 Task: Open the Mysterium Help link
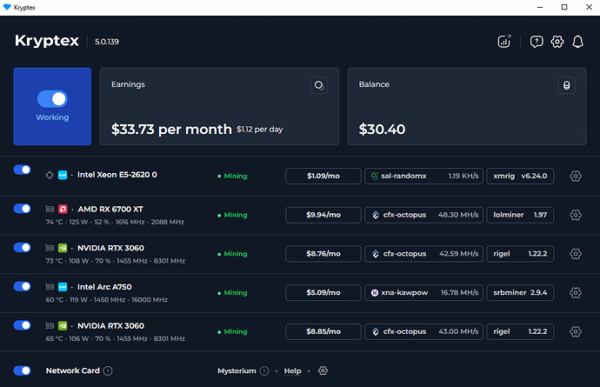click(292, 370)
